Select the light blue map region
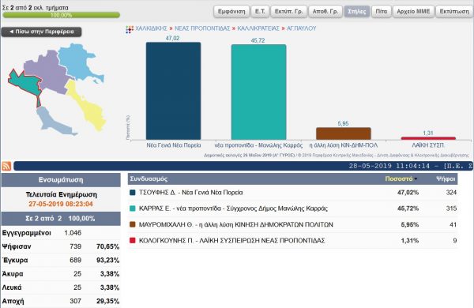Screen dimensions: 474x308 point(78,62)
